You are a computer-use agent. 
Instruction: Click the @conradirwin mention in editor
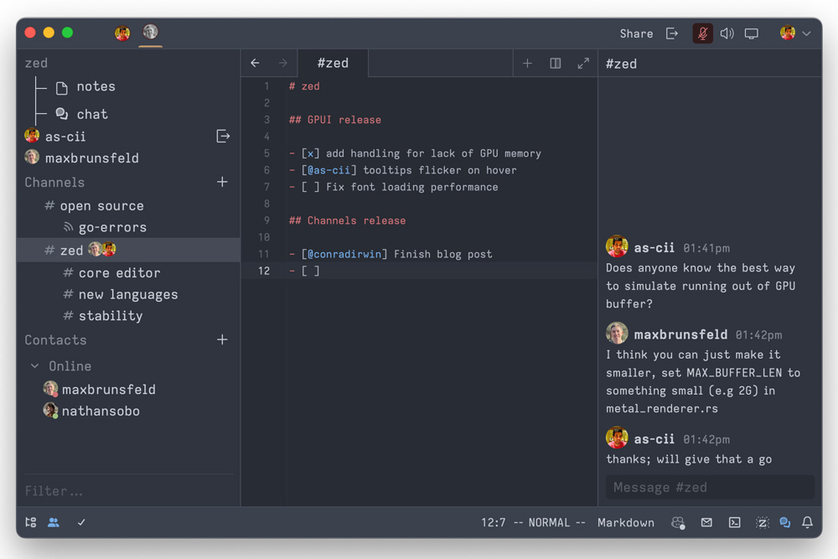tap(344, 254)
